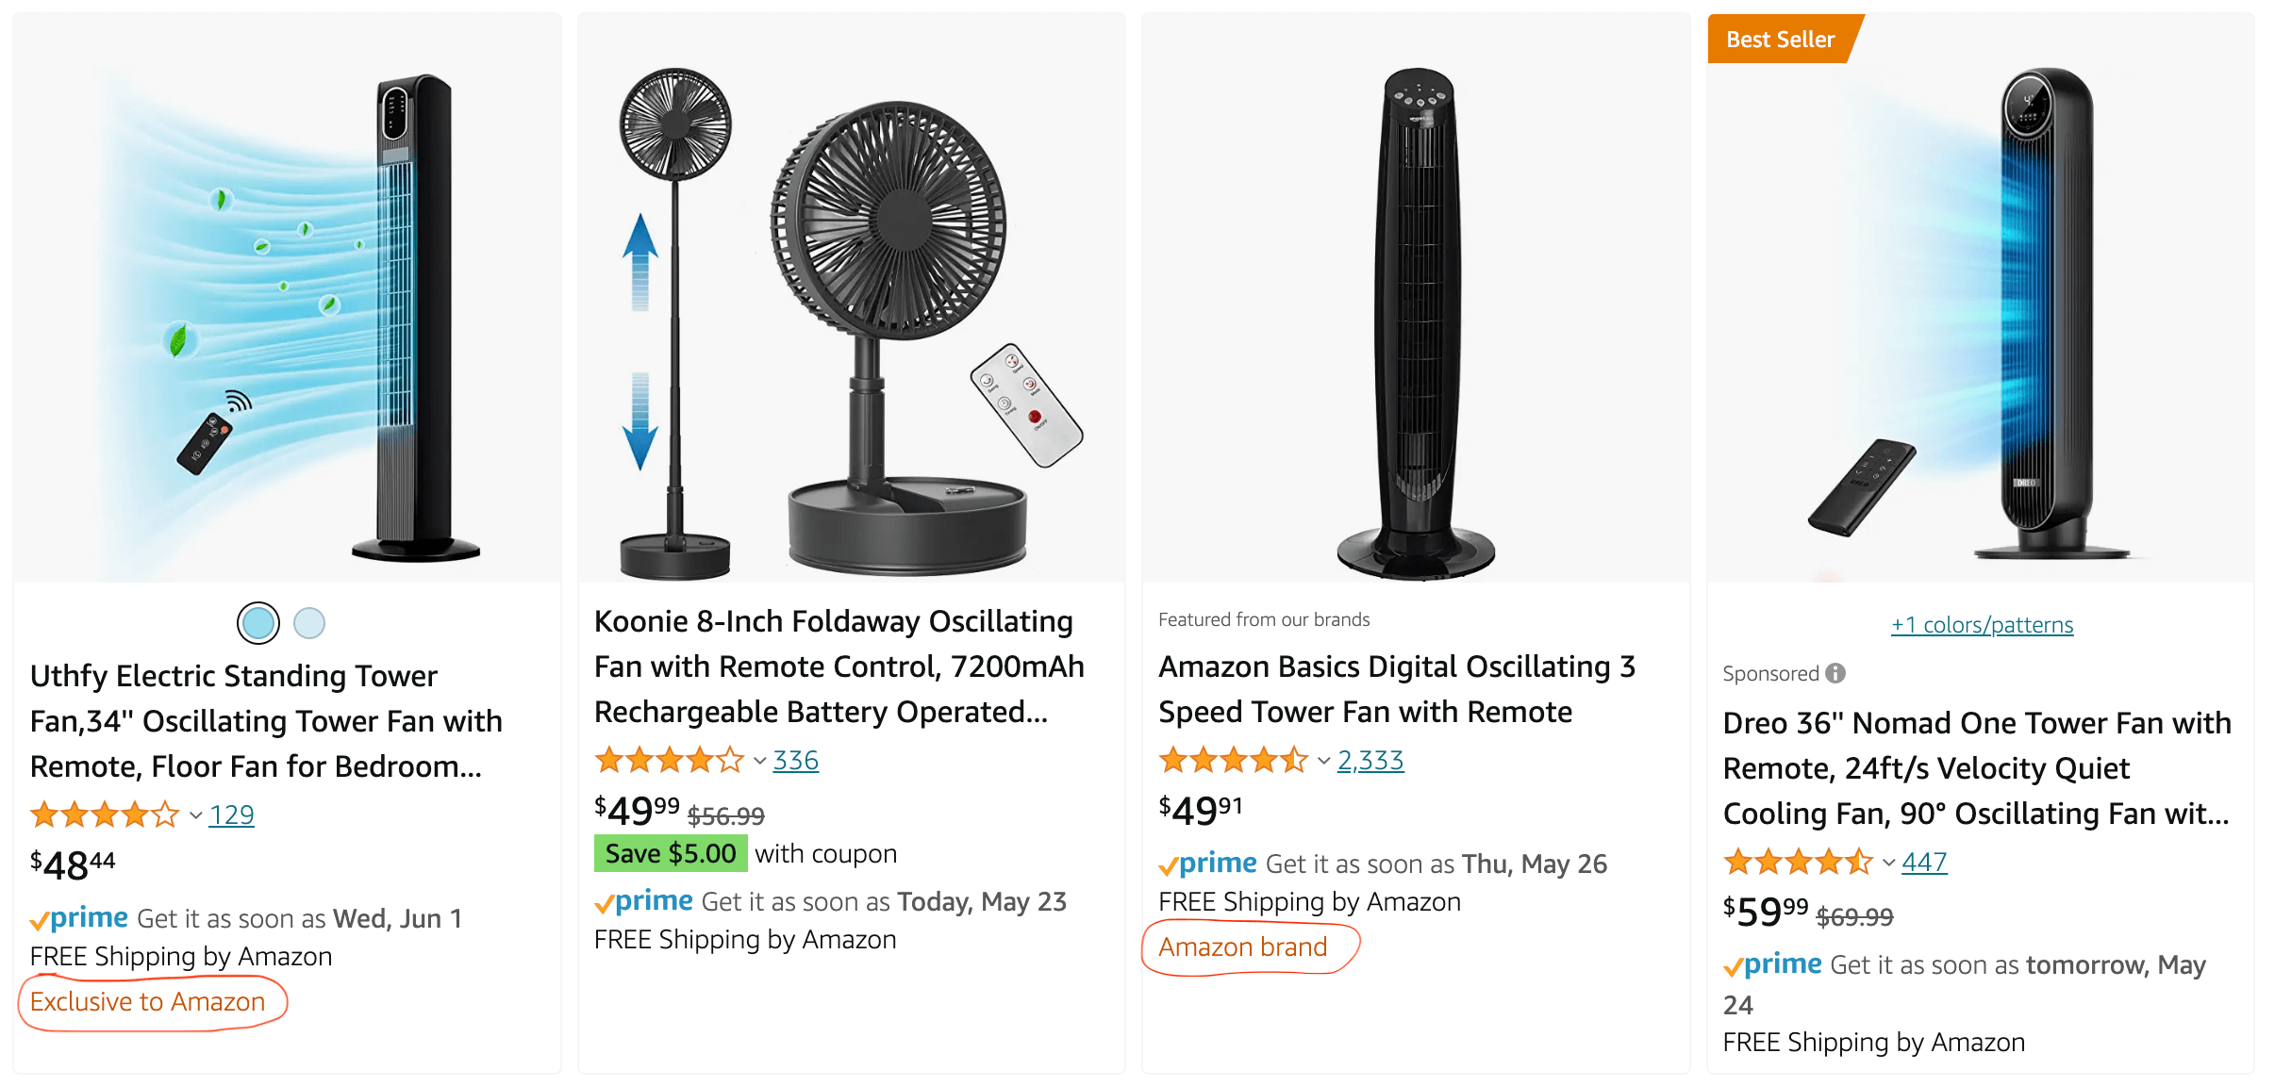This screenshot has width=2275, height=1086.
Task: Click the Save $5.00 coupon badge
Action: coord(670,852)
